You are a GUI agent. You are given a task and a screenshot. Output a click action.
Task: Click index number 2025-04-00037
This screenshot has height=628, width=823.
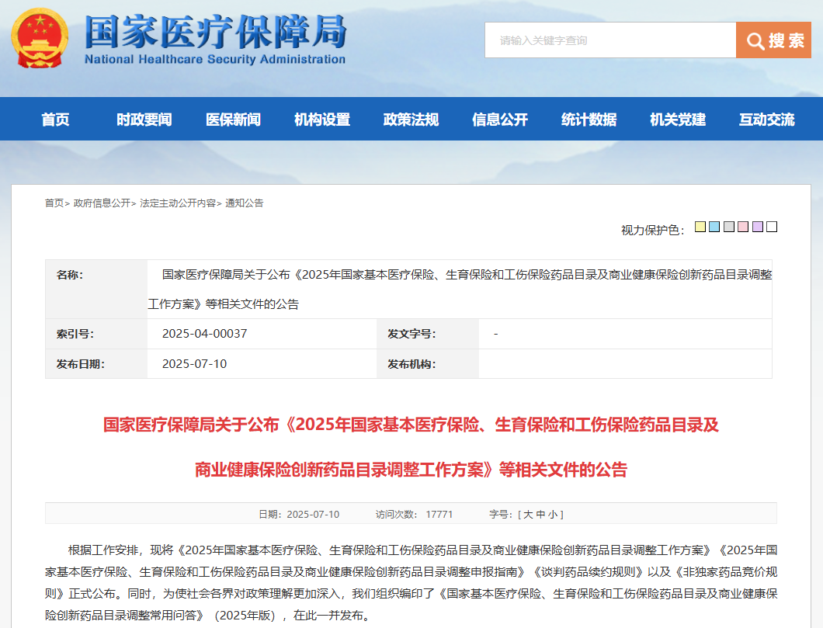(x=205, y=334)
